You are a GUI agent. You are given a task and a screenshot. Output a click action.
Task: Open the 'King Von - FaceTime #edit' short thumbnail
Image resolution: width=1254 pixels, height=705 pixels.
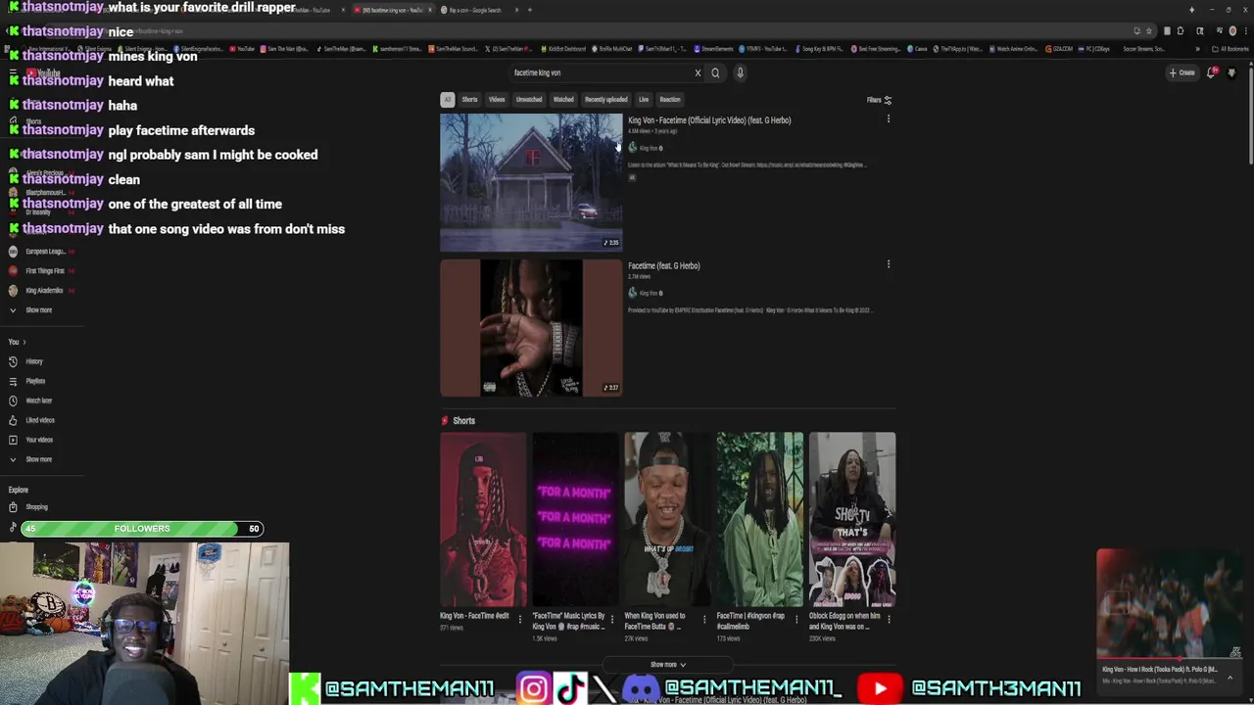pyautogui.click(x=483, y=520)
